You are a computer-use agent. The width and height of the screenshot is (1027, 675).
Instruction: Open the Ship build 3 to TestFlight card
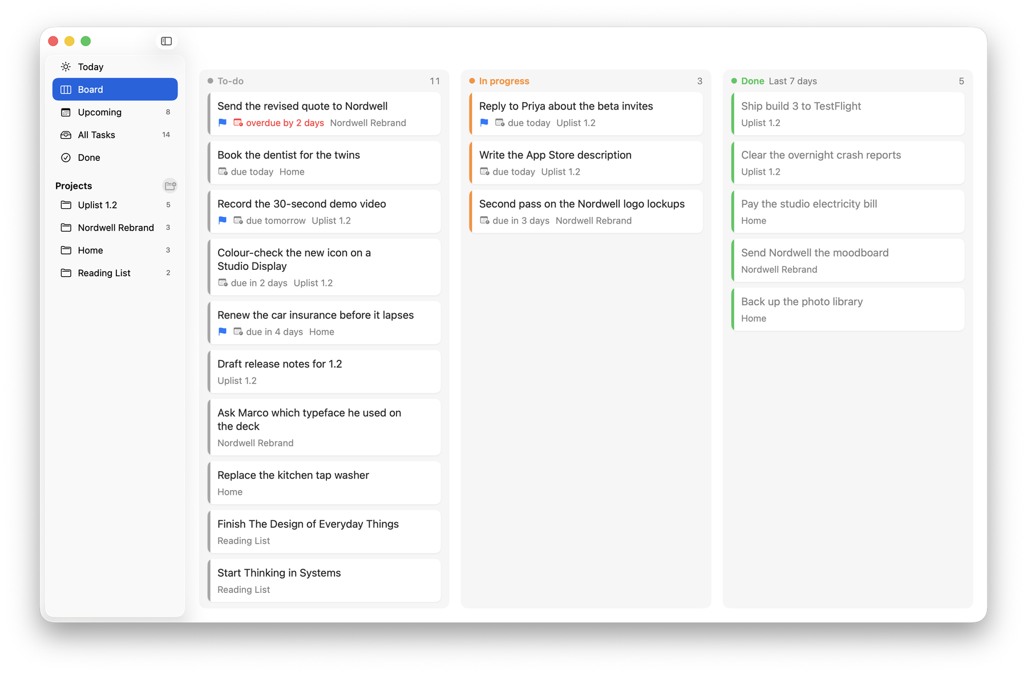pos(848,114)
